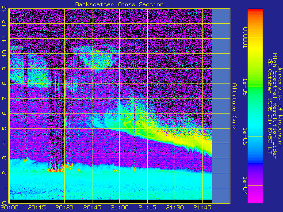
Task: Pick the green band of colorbar
Action: pos(255,87)
